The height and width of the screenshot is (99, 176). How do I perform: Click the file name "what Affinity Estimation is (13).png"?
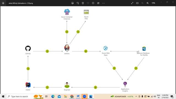pos(21,3)
